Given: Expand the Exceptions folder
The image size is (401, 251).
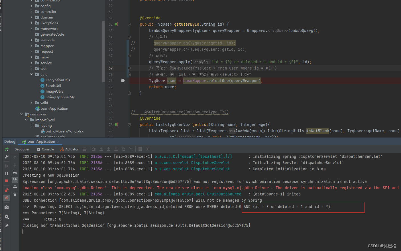Looking at the screenshot, I should (31, 23).
